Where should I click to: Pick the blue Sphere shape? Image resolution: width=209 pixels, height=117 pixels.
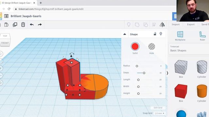181,114
